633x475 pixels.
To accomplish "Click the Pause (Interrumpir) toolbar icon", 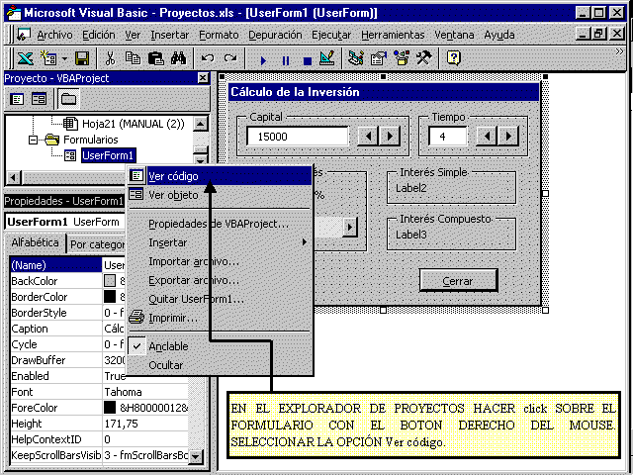I will click(x=286, y=60).
